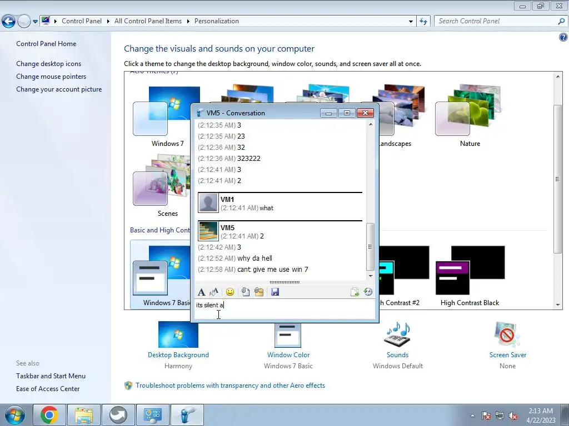Click All Control Panel Items breadcrumb
Screen dimensions: 569x426
pos(148,21)
